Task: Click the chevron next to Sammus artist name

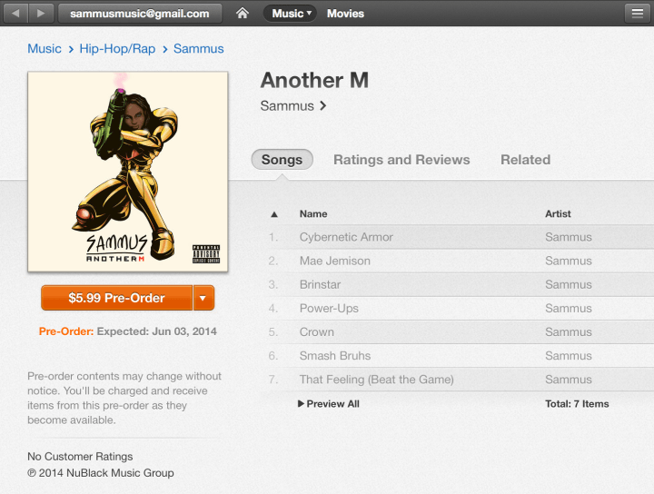Action: point(322,106)
